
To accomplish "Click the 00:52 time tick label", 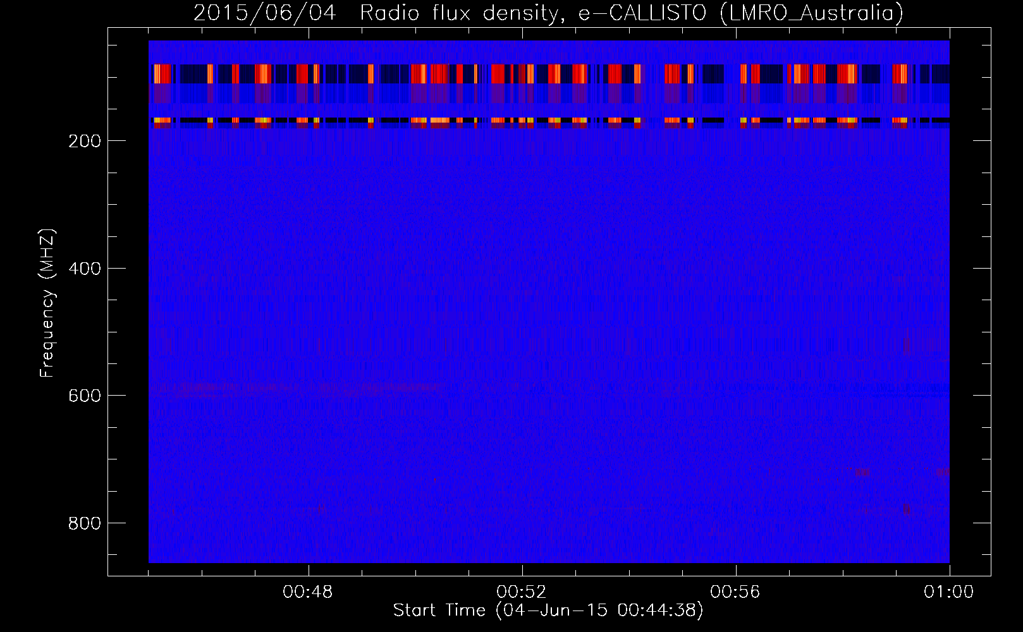I will point(522,592).
